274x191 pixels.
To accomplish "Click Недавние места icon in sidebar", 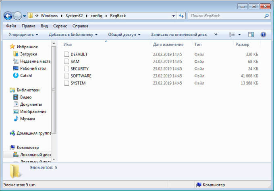I will (x=16, y=61).
